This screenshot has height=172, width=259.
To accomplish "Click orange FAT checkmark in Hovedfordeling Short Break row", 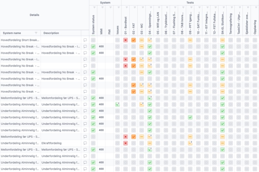I will click(133, 40).
